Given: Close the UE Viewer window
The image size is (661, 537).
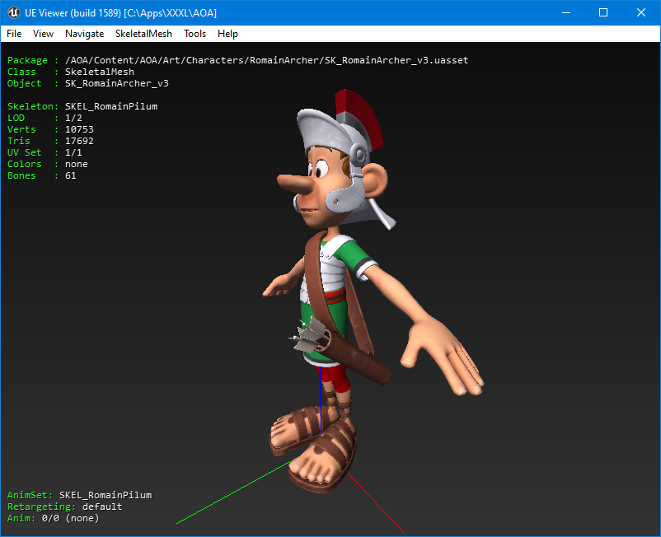Looking at the screenshot, I should pyautogui.click(x=640, y=12).
